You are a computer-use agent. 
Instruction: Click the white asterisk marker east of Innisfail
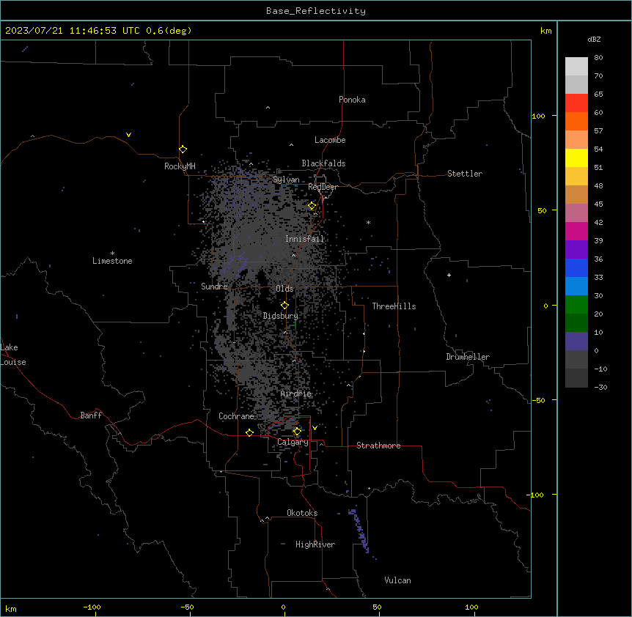point(368,222)
